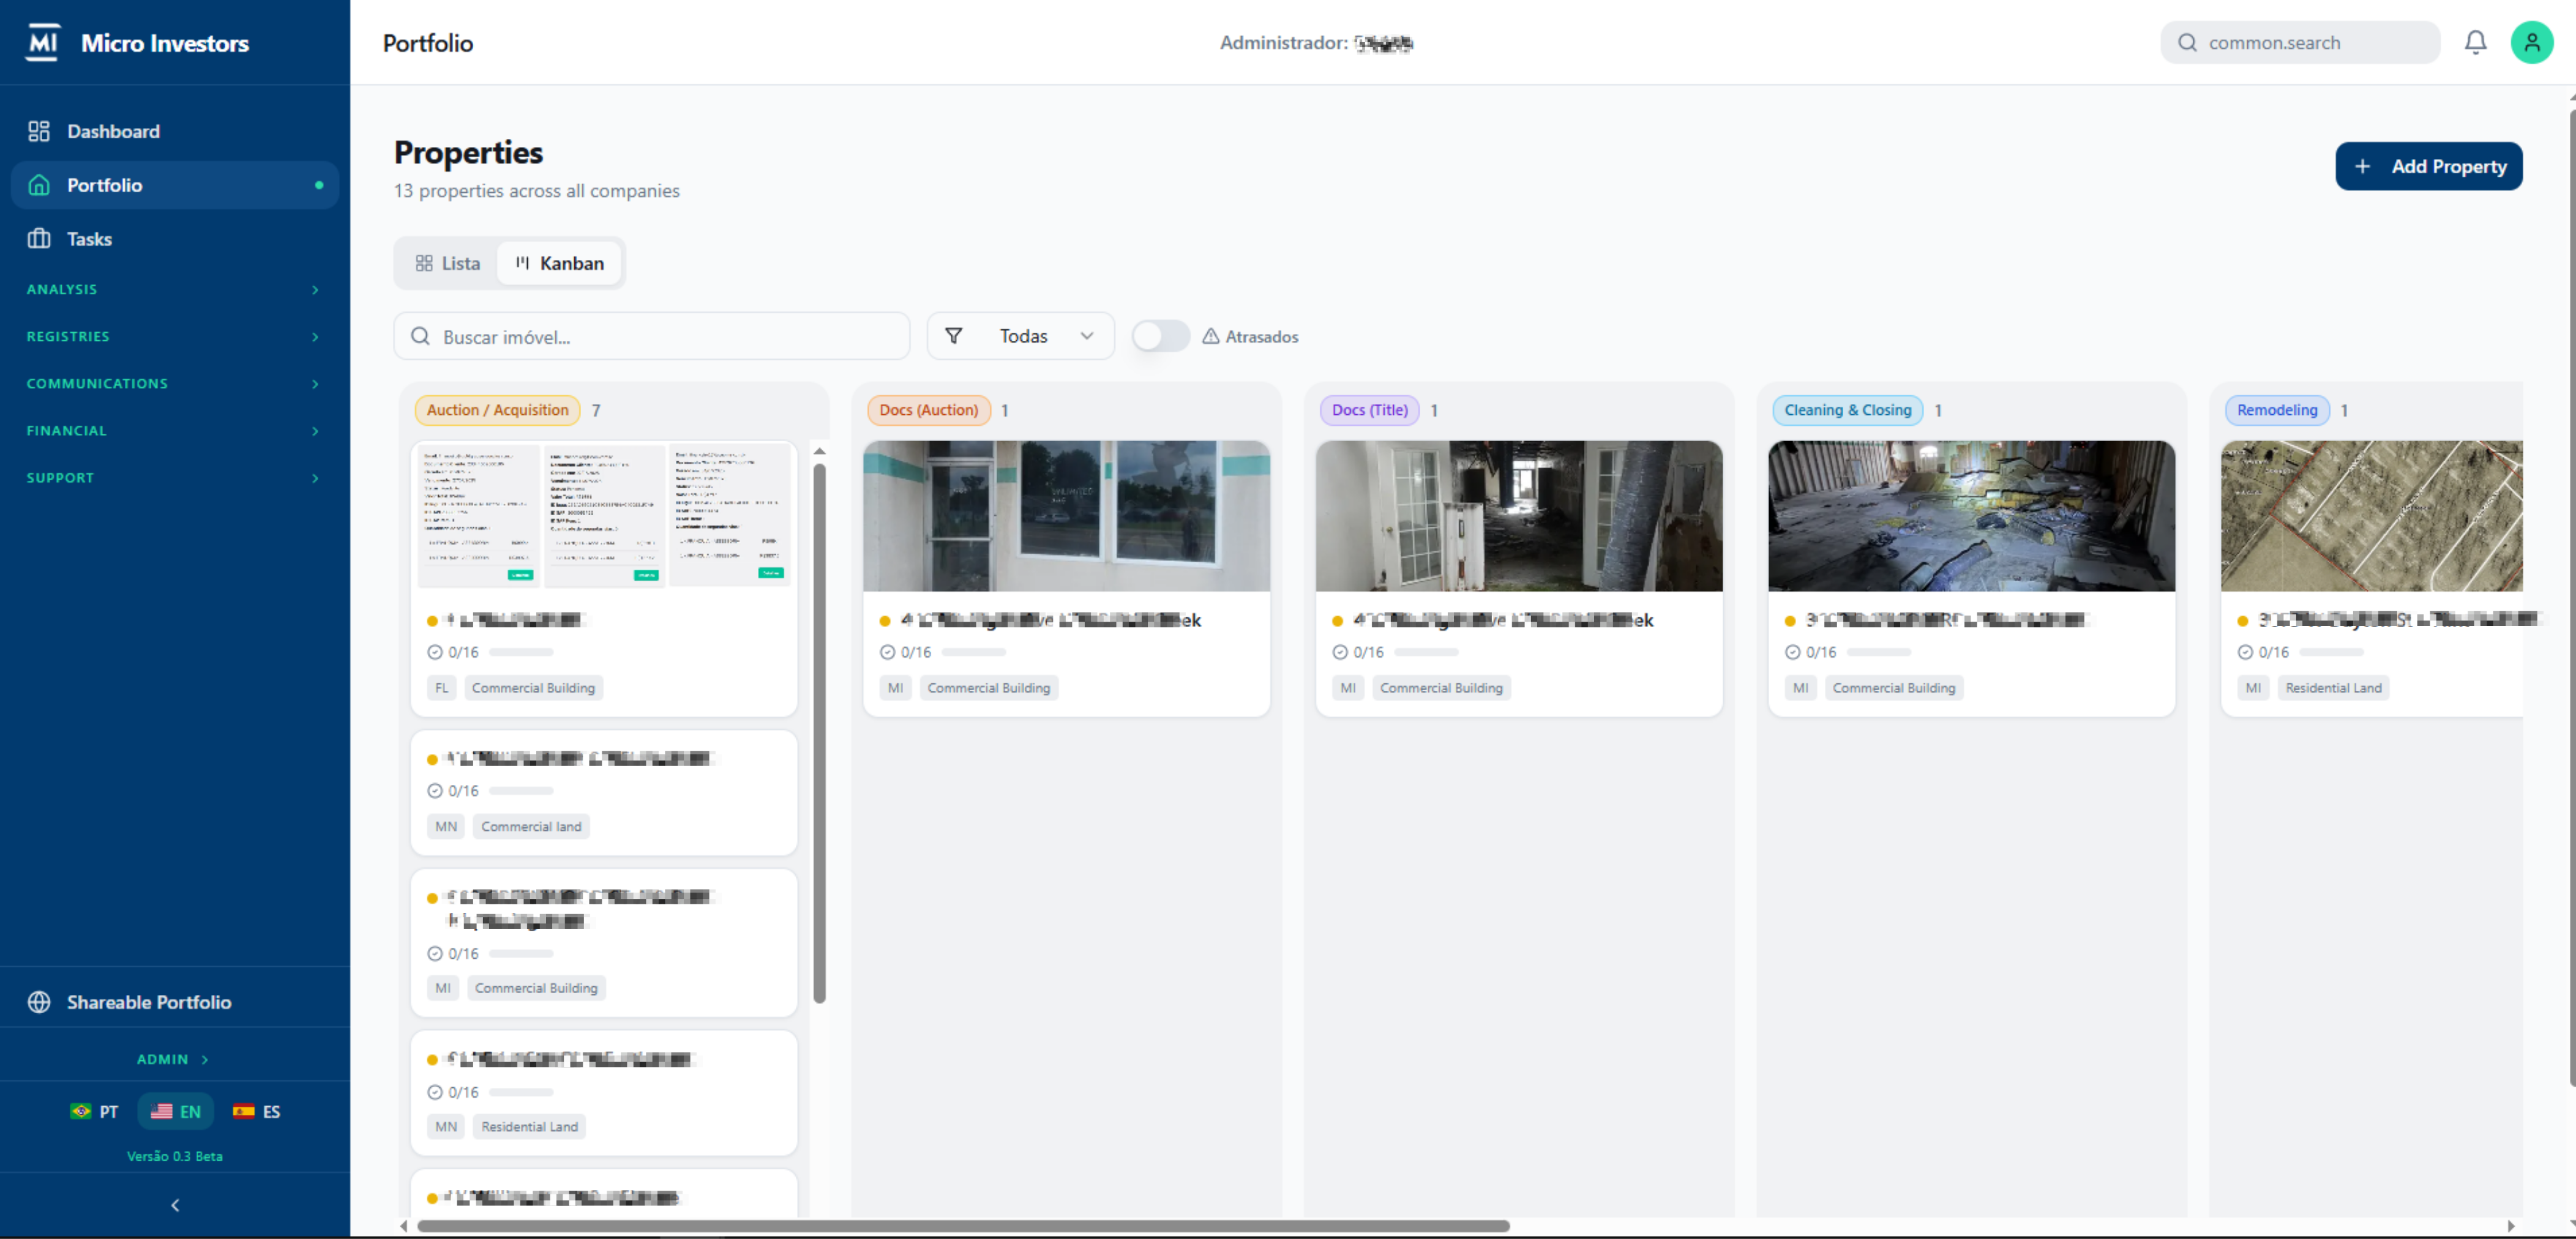Click the filter funnel icon
The width and height of the screenshot is (2576, 1239).
click(x=953, y=336)
